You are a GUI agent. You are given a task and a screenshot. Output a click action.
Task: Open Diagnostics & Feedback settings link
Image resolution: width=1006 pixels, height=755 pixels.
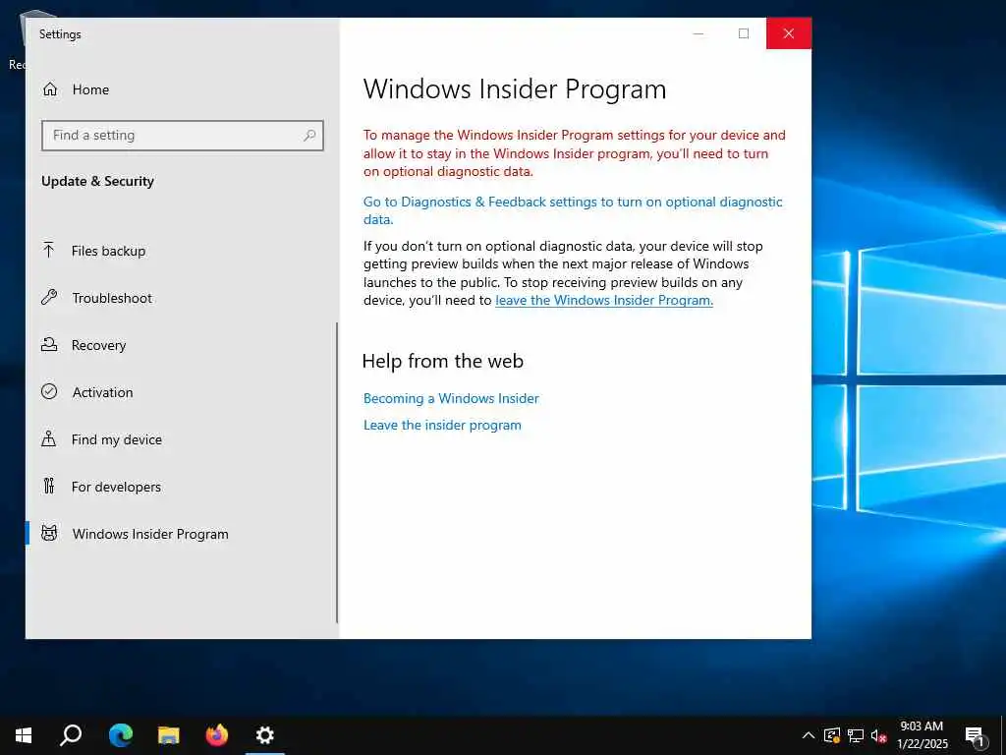coord(573,210)
